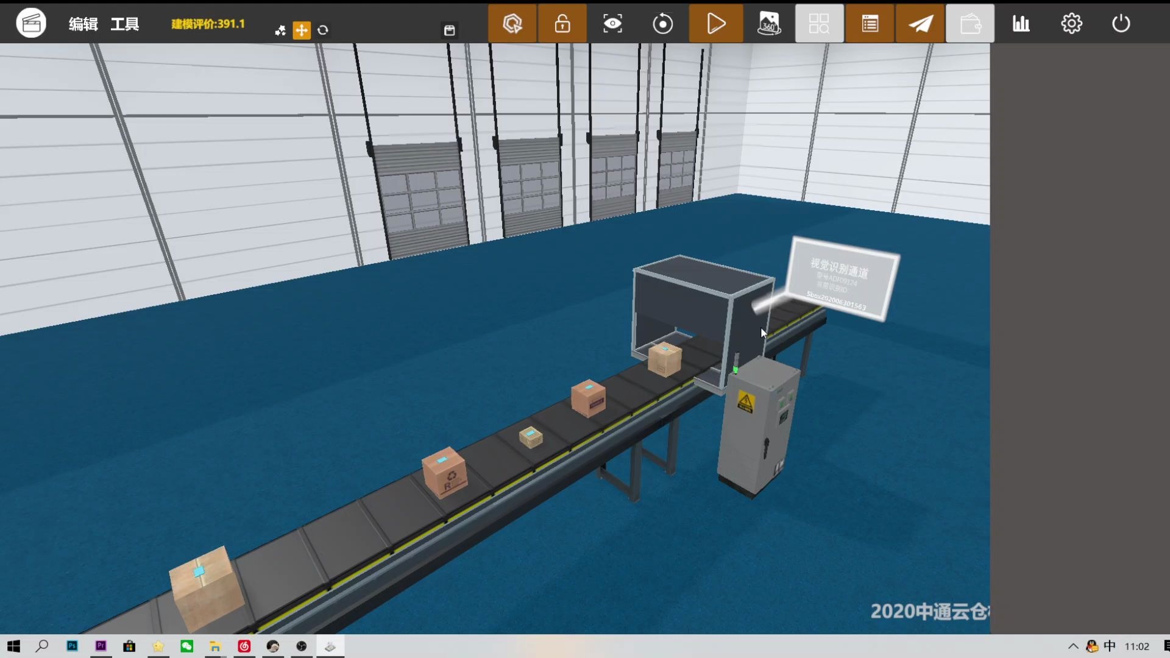Click the power exit button
The height and width of the screenshot is (658, 1170).
click(x=1121, y=24)
